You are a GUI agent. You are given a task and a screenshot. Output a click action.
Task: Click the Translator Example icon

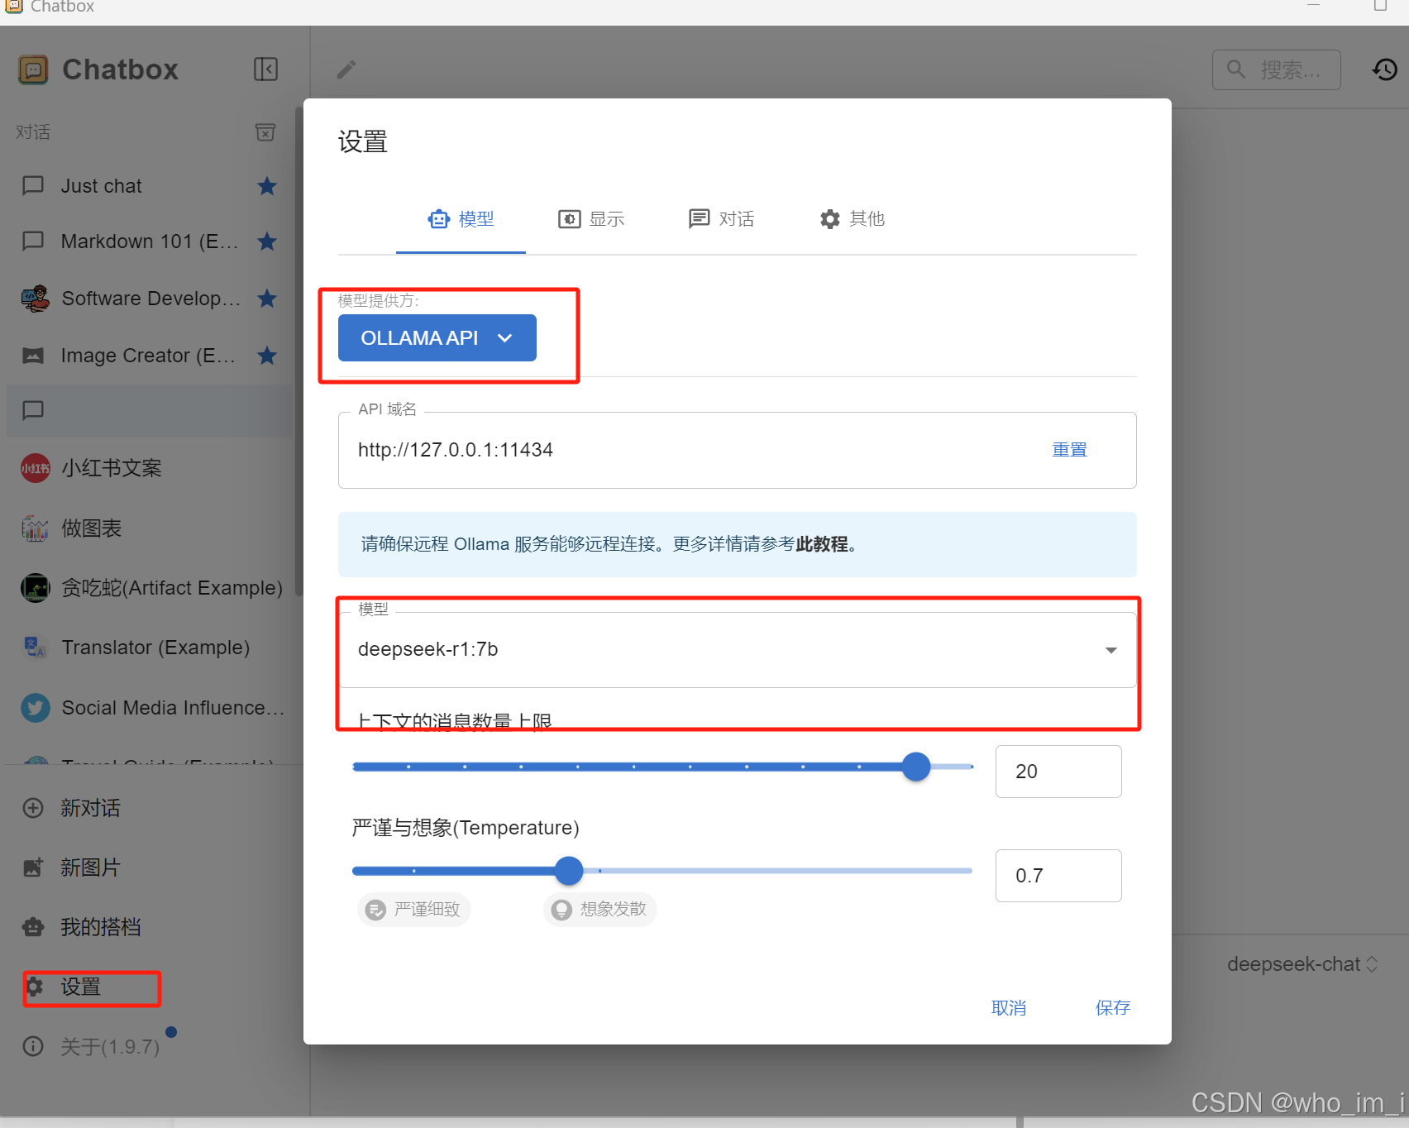pyautogui.click(x=35, y=648)
